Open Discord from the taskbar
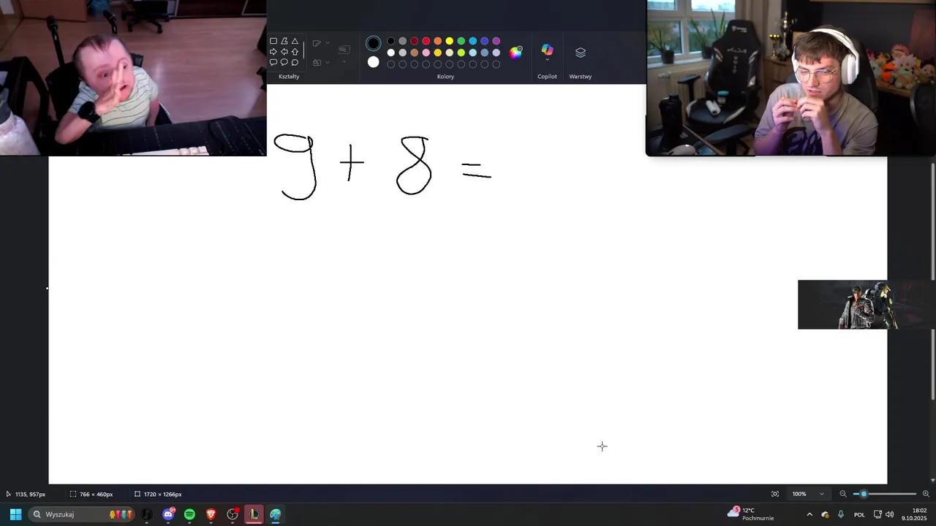The width and height of the screenshot is (936, 526). (x=168, y=514)
